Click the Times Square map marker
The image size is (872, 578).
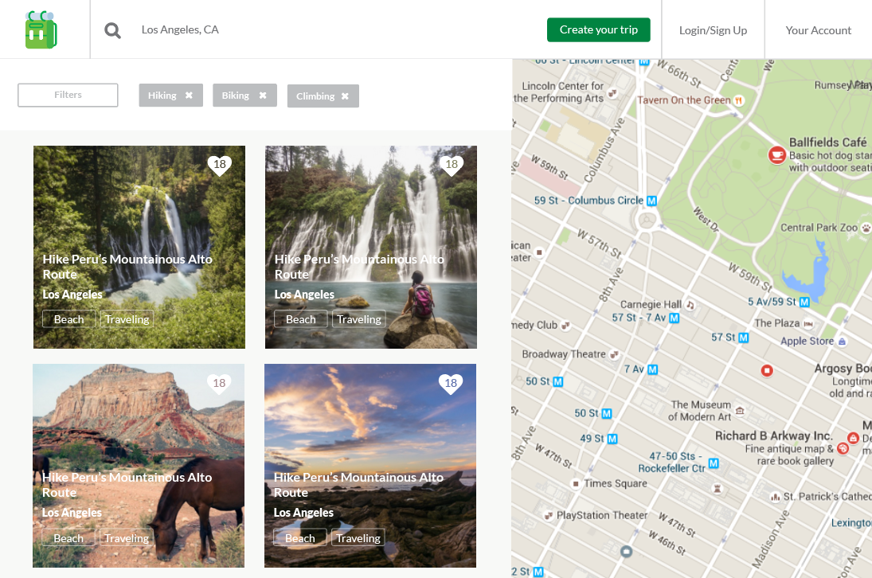click(576, 483)
